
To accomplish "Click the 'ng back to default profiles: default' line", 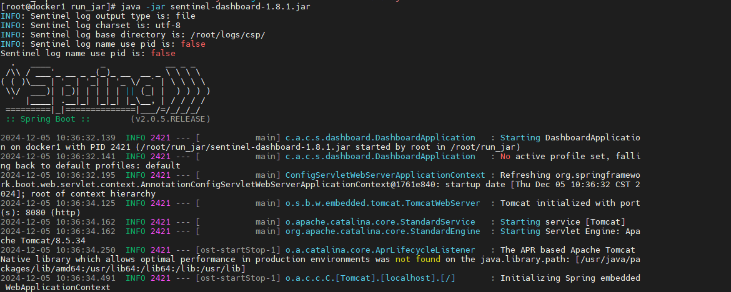I will 91,166.
